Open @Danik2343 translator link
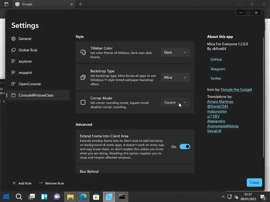This screenshot has height=202, width=270. pyautogui.click(x=218, y=106)
